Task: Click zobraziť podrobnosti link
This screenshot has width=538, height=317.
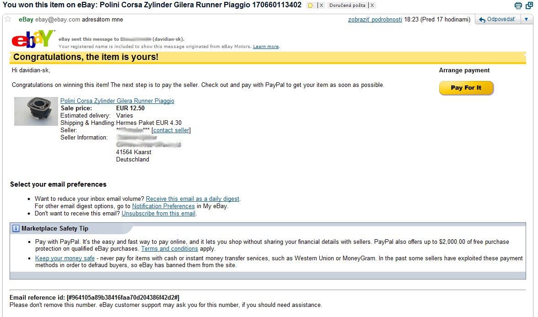Action: click(375, 20)
